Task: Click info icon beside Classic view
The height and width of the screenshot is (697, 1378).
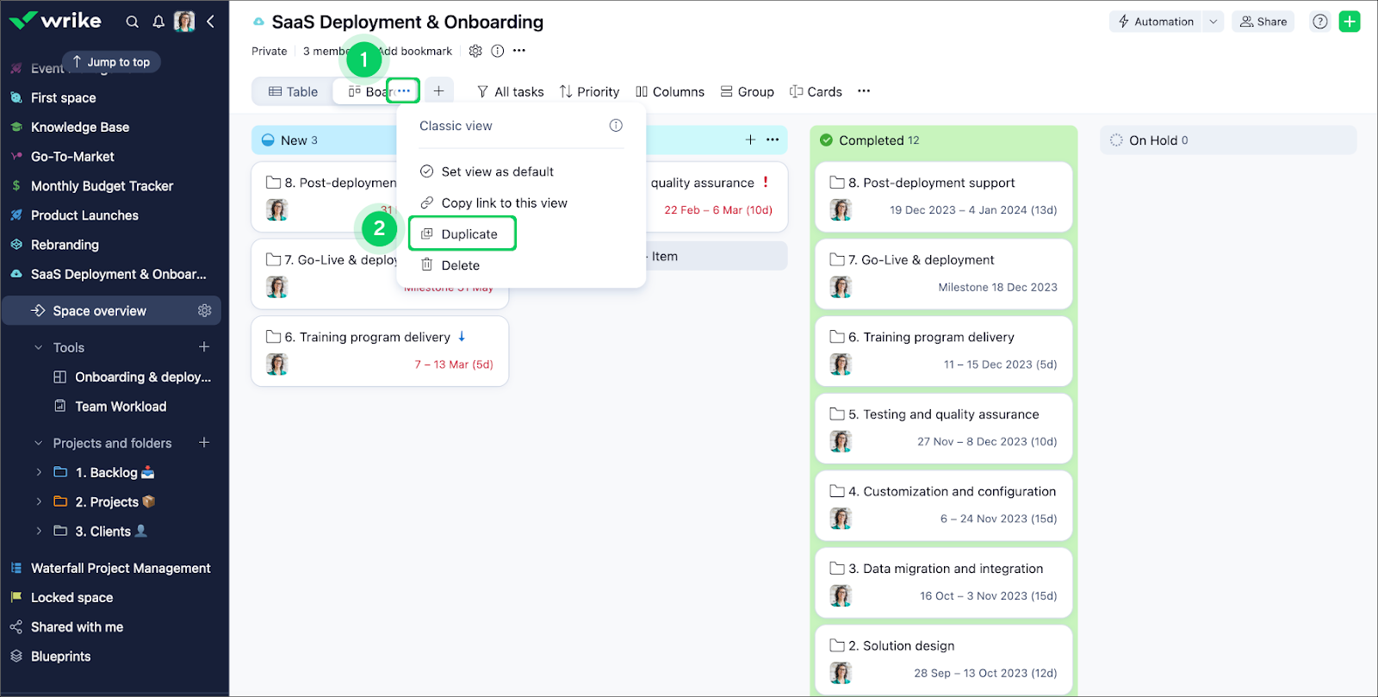Action: point(616,126)
